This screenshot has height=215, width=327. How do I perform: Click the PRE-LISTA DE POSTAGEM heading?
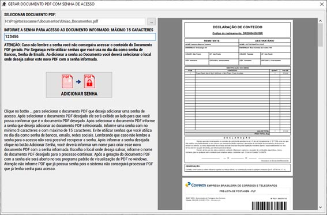[238, 191]
